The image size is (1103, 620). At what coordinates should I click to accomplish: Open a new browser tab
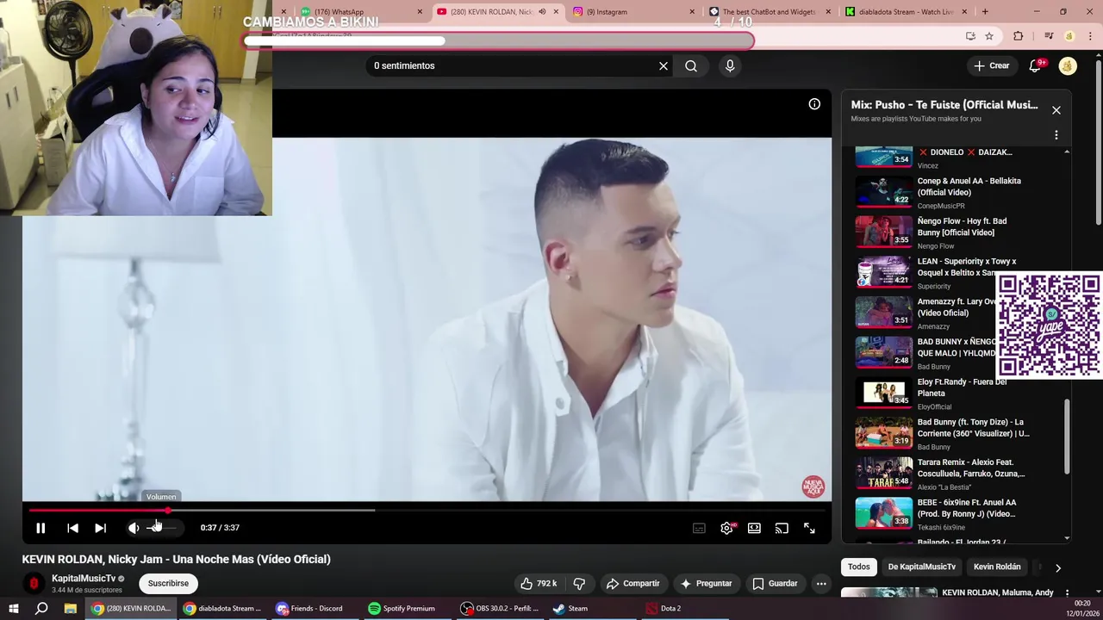(x=985, y=12)
